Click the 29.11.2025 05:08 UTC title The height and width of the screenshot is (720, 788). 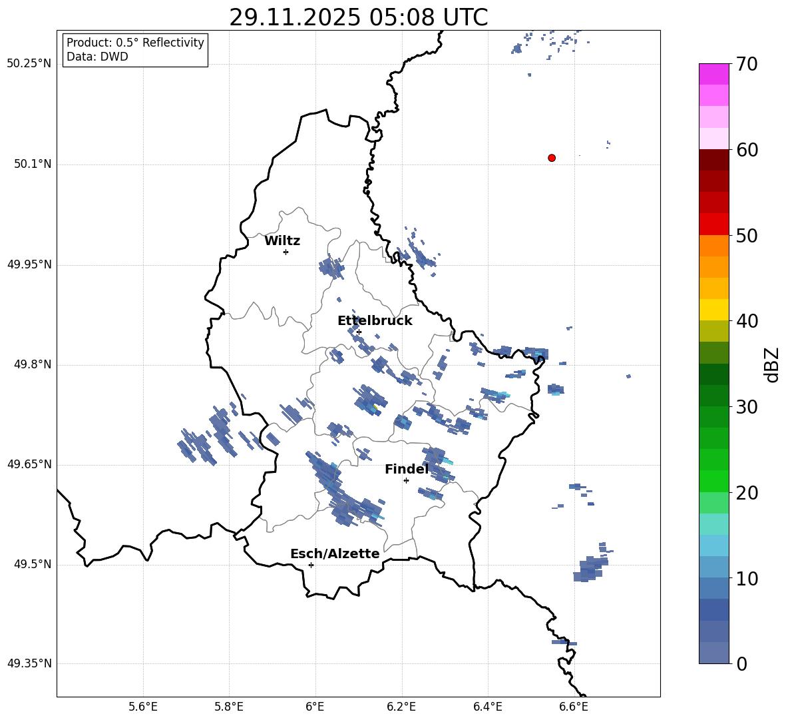tap(358, 17)
